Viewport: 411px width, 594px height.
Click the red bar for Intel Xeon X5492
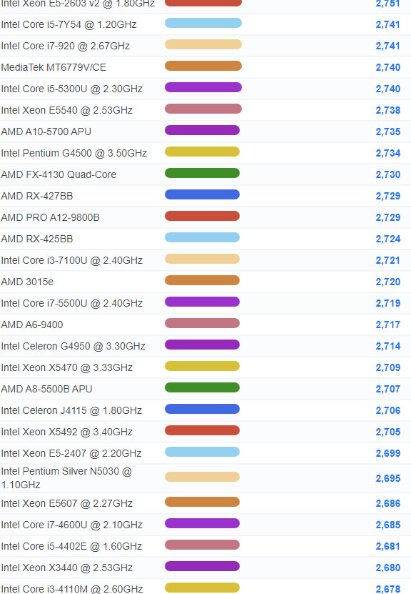point(202,430)
